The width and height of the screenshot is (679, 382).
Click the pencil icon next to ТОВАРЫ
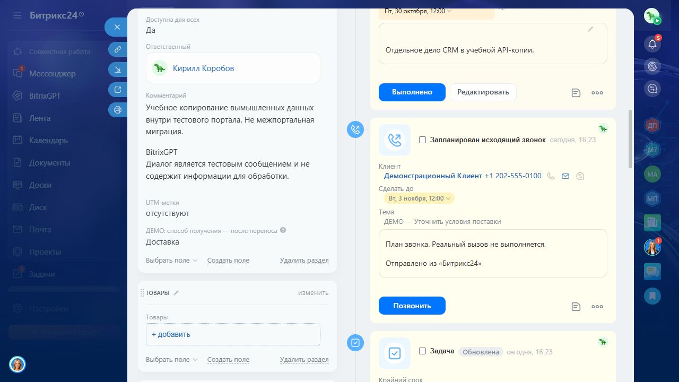[x=177, y=292]
